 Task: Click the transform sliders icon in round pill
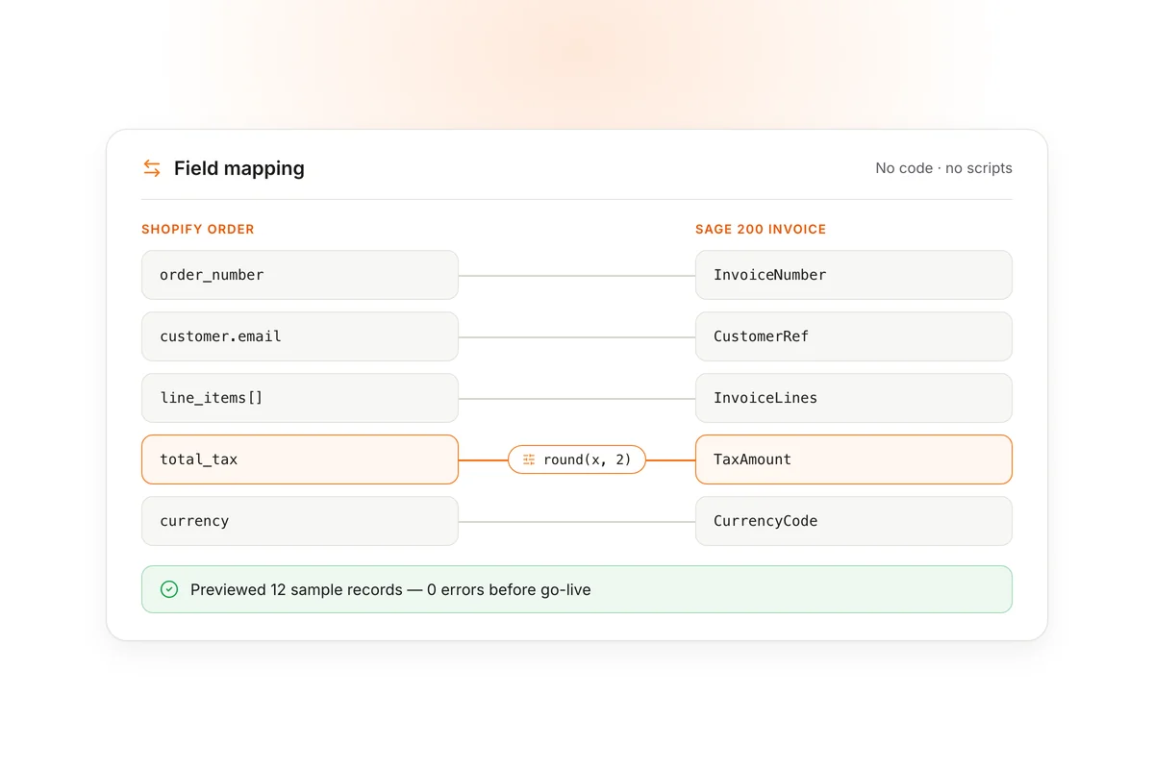pos(529,459)
